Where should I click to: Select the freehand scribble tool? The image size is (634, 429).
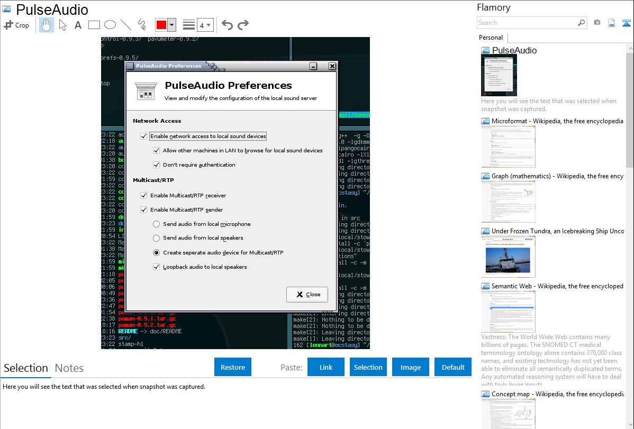[x=141, y=25]
